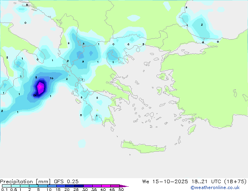Click the 35–40 mm legend swatch
The image size is (248, 191).
click(97, 186)
